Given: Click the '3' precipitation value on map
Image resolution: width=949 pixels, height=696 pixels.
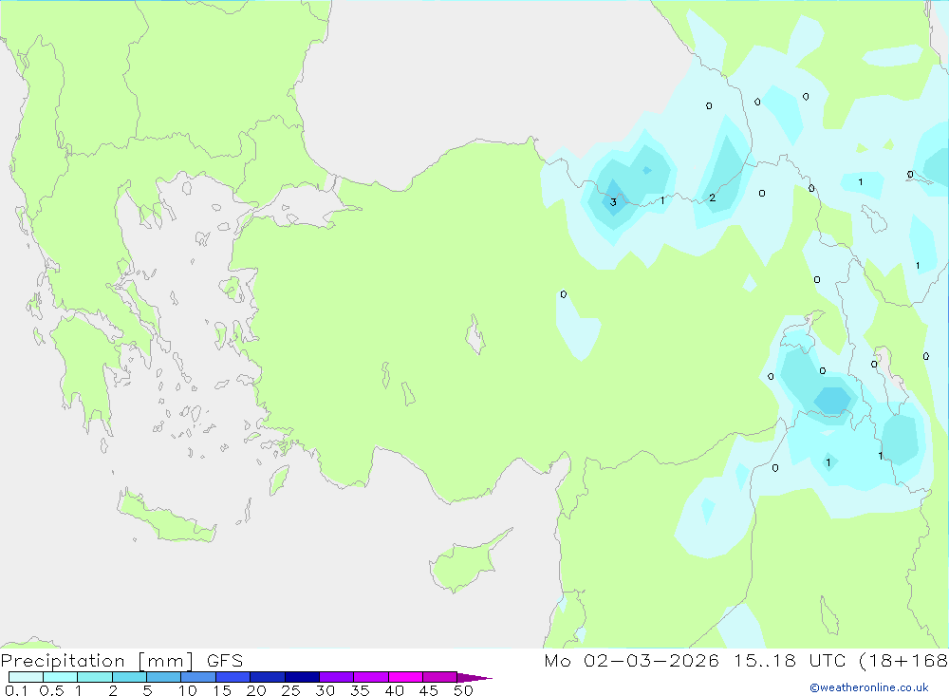Looking at the screenshot, I should point(613,201).
